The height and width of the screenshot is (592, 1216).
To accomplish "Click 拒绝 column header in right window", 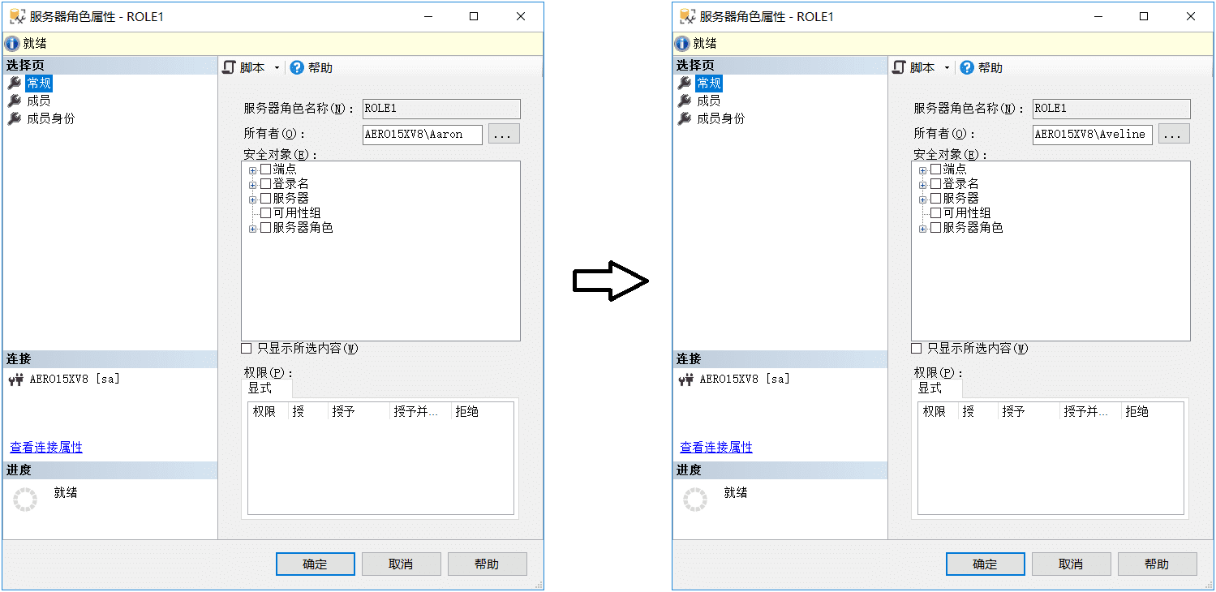I will (1152, 412).
